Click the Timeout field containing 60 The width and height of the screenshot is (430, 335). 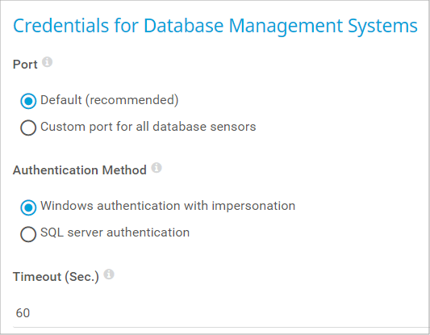tap(221, 313)
